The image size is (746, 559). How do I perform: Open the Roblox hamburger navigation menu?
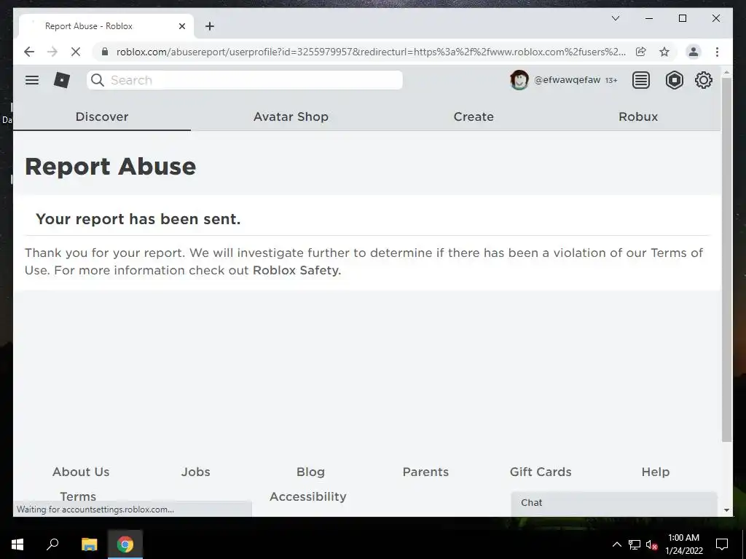pyautogui.click(x=32, y=80)
